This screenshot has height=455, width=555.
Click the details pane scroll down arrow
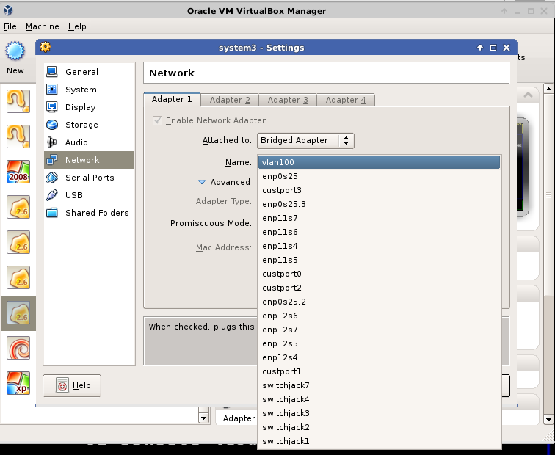tap(203, 418)
